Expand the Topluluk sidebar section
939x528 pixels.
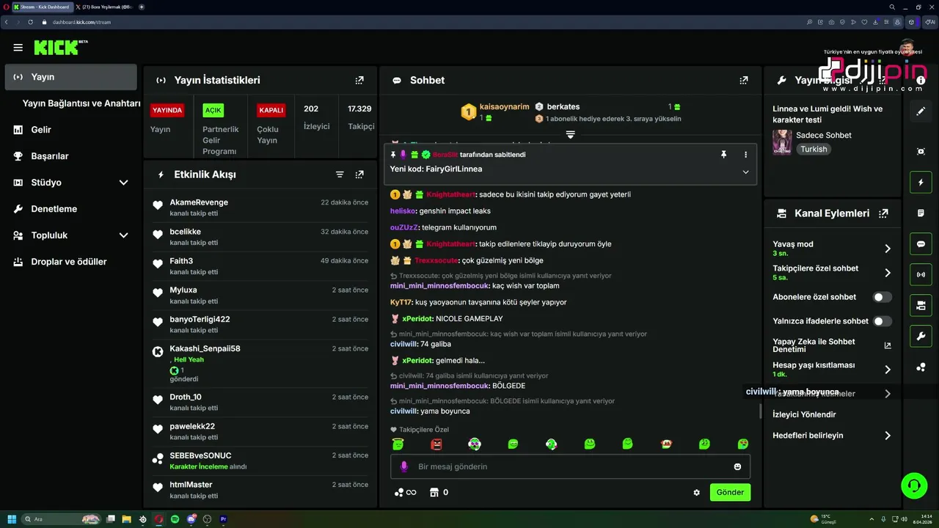123,235
